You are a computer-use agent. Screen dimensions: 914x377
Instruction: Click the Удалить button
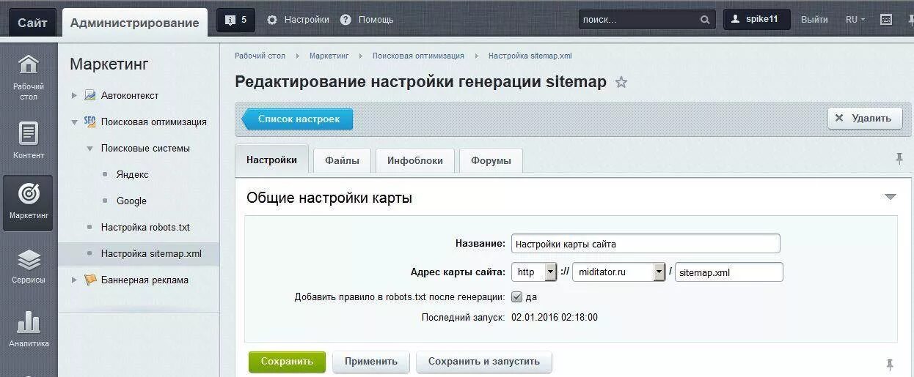pyautogui.click(x=865, y=118)
